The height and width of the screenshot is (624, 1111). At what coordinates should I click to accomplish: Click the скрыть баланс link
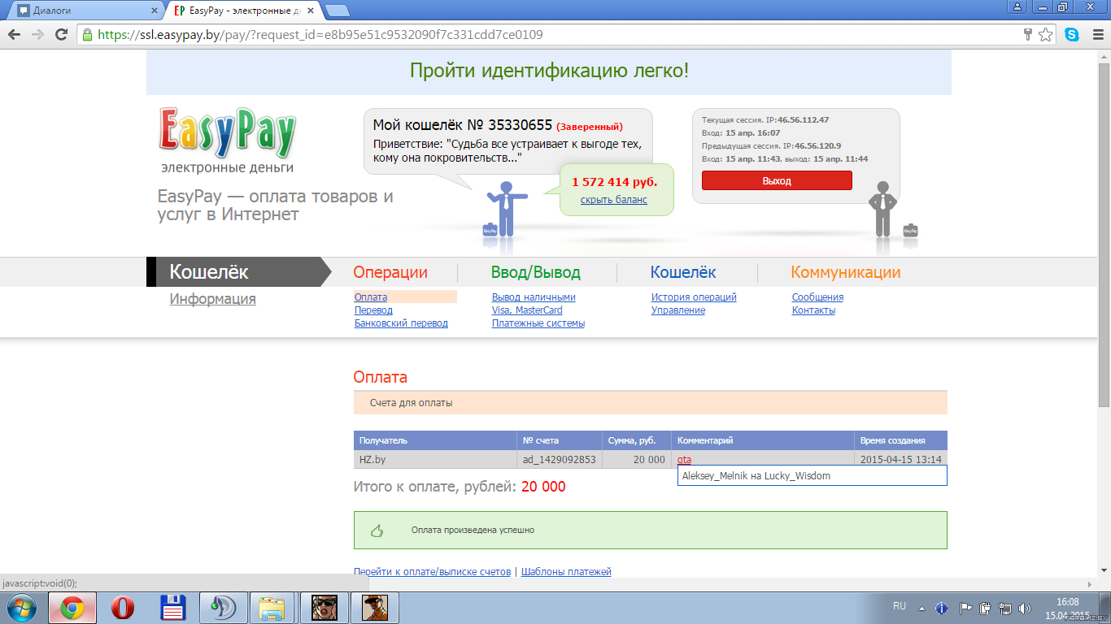[x=614, y=200]
